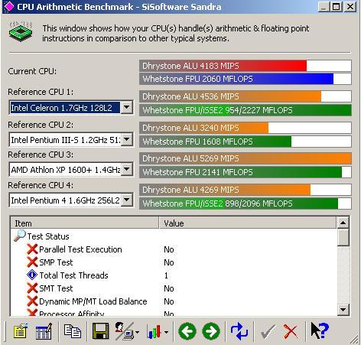Expand Reference CPU 2 Pentium III-S dropdown
The height and width of the screenshot is (345, 361).
(126, 139)
